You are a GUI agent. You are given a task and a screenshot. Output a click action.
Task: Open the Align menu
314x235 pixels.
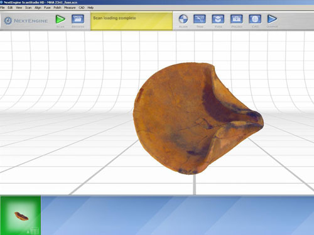(x=38, y=8)
